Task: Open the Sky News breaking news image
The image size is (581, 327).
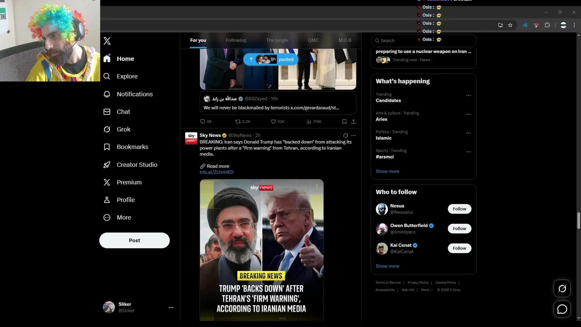Action: (262, 250)
